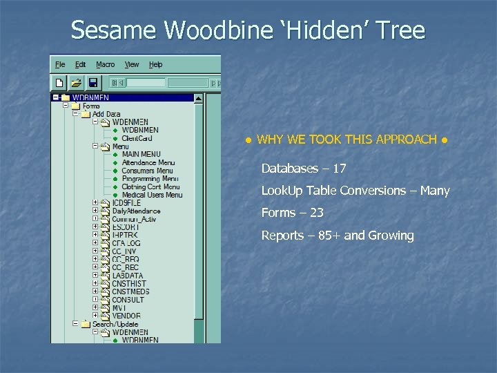Select the highlighted root WDBNMEN label
The width and height of the screenshot is (497, 373).
tap(90, 97)
